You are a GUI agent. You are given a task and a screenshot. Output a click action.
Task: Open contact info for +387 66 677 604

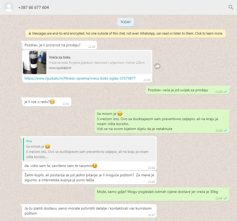coord(33,7)
